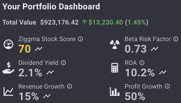The width and height of the screenshot is (181, 103).
Task: Open the Beta Risk Factor trend chart icon
Action: [x=154, y=49]
